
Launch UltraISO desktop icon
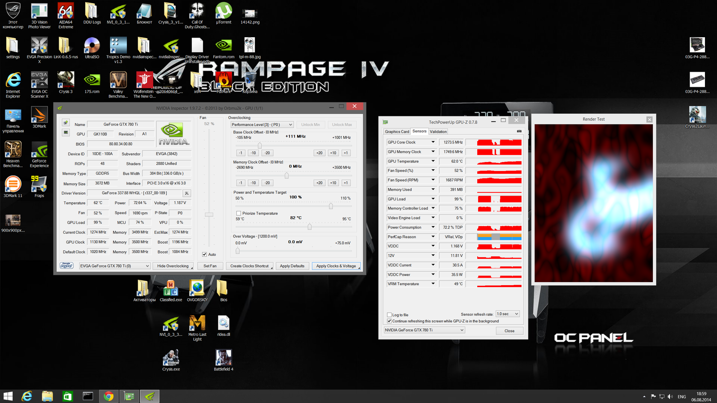92,48
